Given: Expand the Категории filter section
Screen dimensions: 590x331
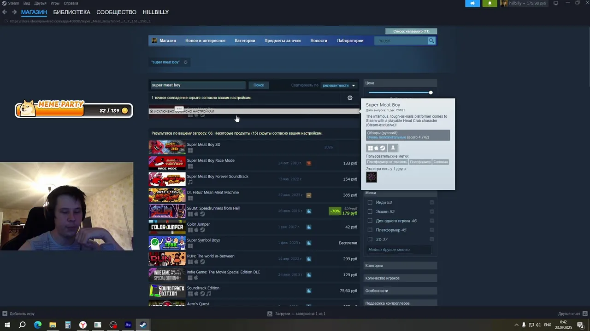Looking at the screenshot, I should point(400,266).
